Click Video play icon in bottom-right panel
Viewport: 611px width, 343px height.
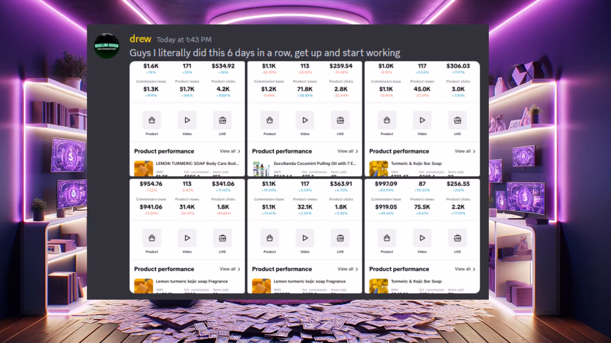422,238
